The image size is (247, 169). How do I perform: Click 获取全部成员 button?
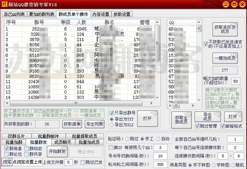[x=181, y=120]
